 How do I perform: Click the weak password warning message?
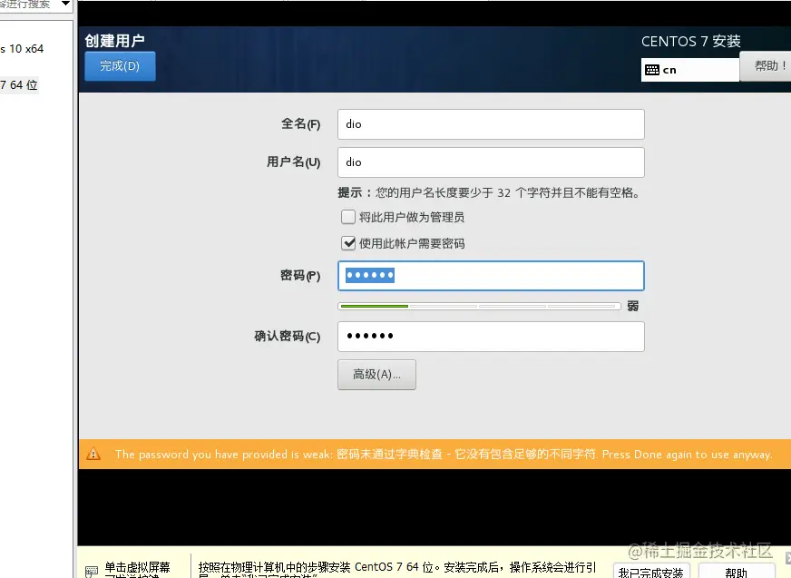pyautogui.click(x=444, y=455)
